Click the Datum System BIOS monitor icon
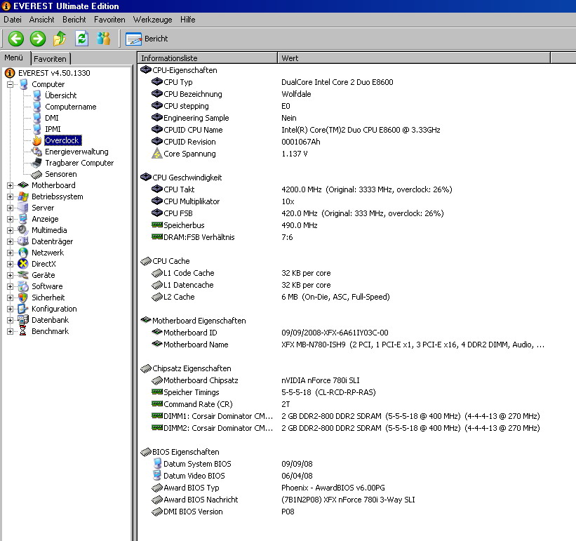Viewport: 576px width, 541px height. (157, 464)
